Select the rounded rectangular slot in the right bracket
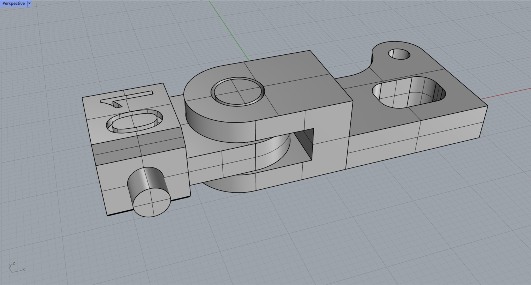Viewport: 531px width, 285px height. [409, 92]
